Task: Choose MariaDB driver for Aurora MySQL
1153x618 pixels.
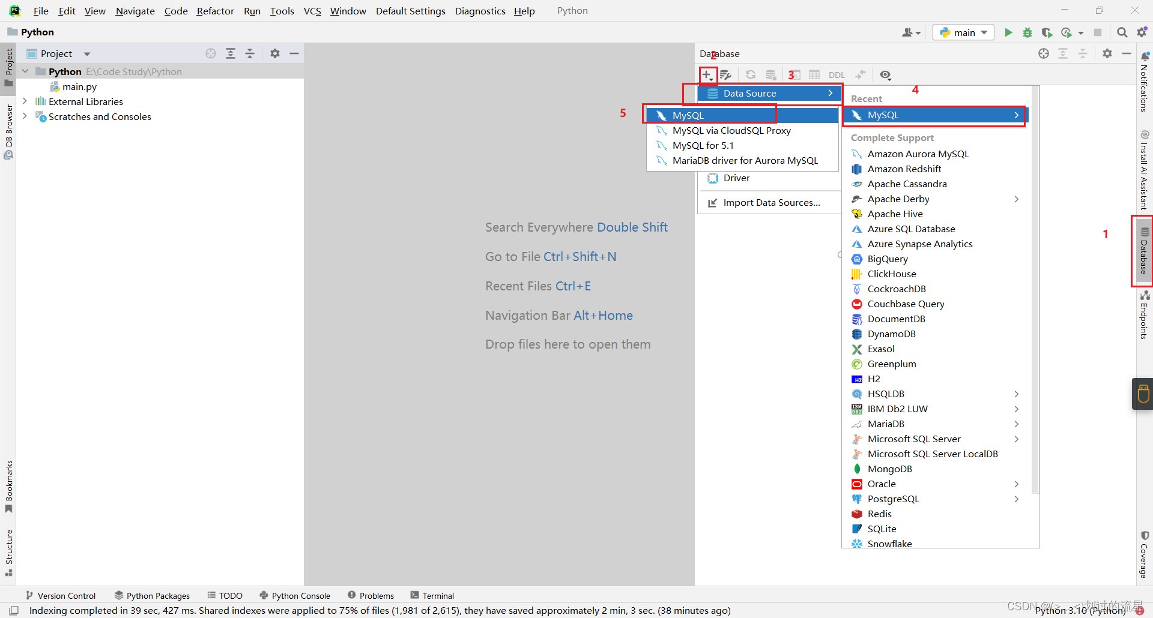Action: tap(743, 160)
